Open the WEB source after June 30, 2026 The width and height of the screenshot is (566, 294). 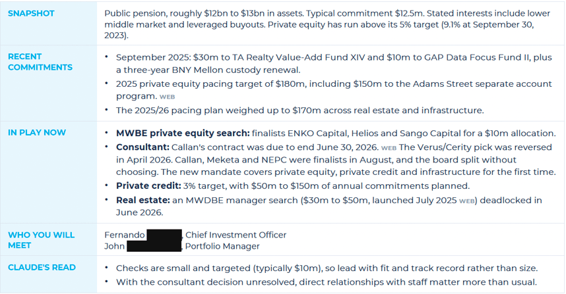pos(389,148)
